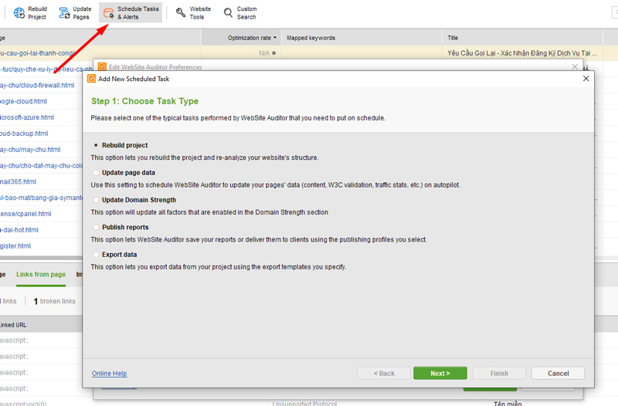The height and width of the screenshot is (406, 618).
Task: Select the Export data radio option
Action: coord(96,255)
